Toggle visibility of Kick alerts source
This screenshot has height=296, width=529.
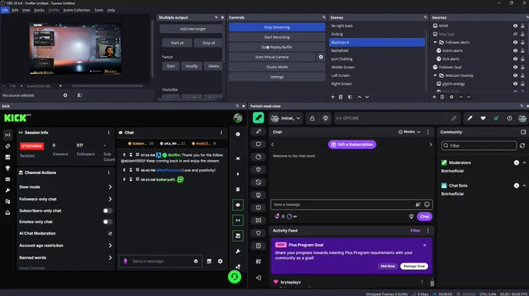[x=515, y=59]
